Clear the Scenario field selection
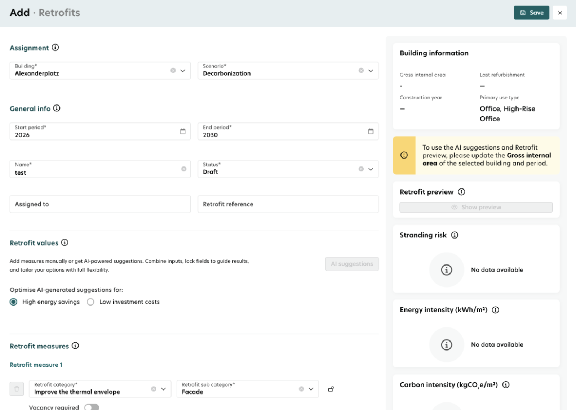The image size is (576, 410). click(361, 71)
